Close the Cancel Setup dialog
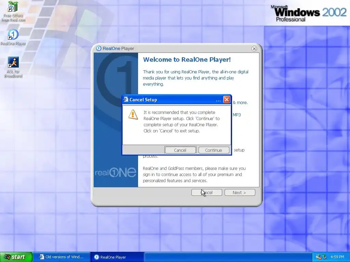 click(x=227, y=99)
